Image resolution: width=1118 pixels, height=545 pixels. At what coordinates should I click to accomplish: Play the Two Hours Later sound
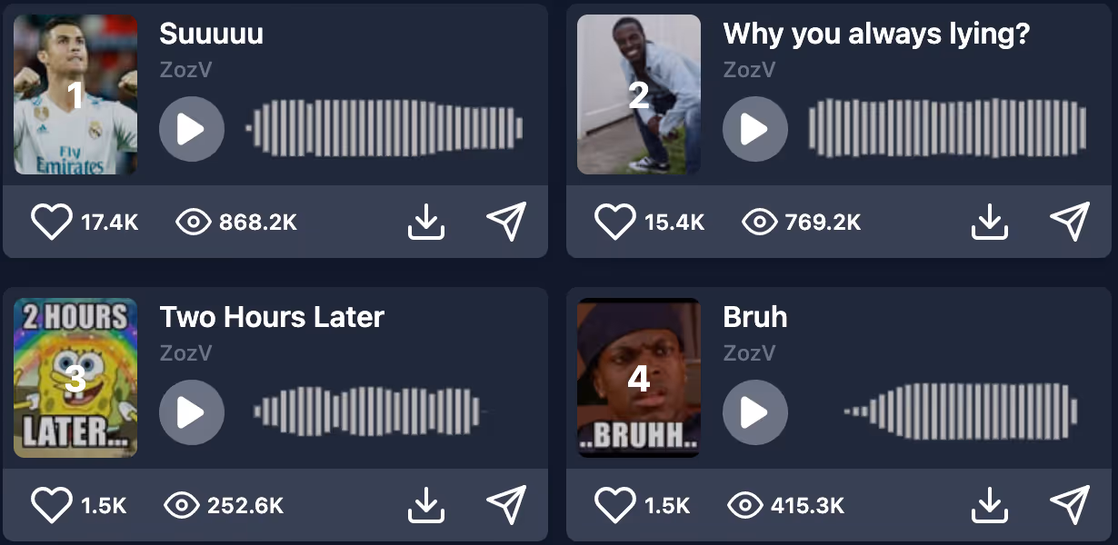pos(191,412)
